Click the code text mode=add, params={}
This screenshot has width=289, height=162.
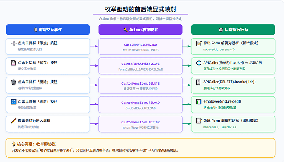tap(219, 49)
